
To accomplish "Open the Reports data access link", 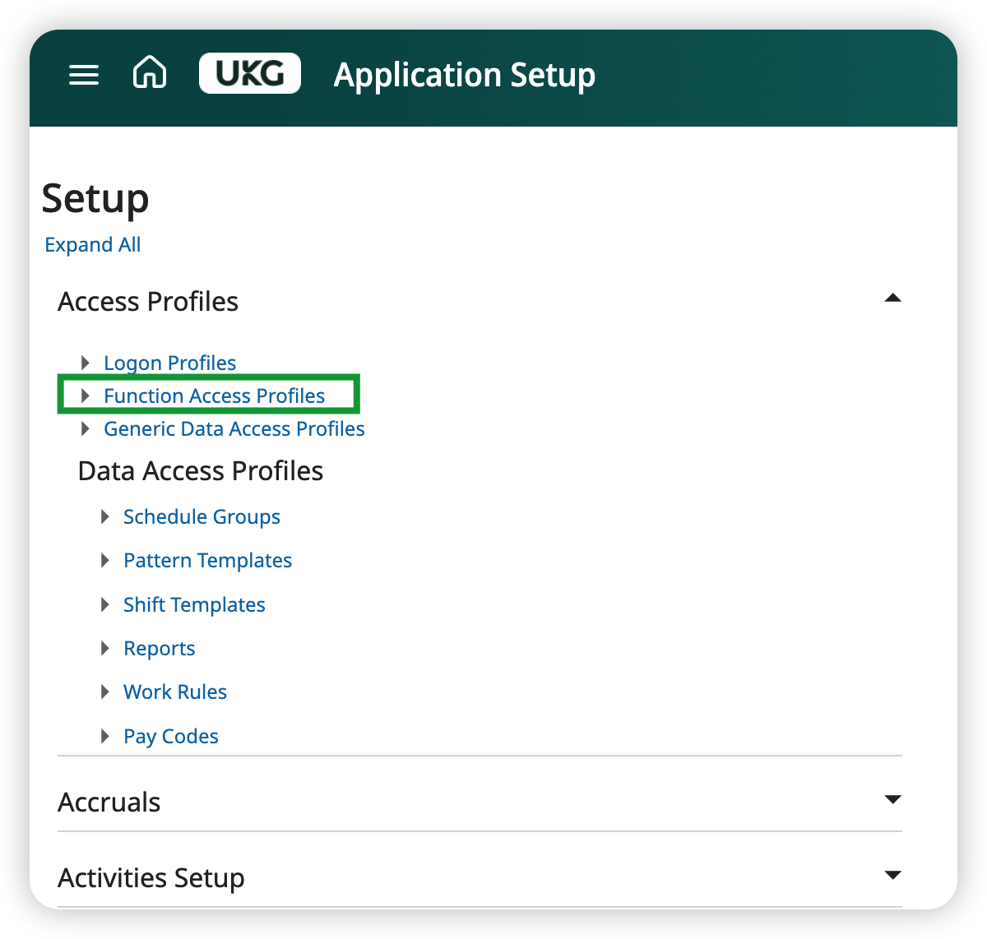I will click(x=159, y=648).
